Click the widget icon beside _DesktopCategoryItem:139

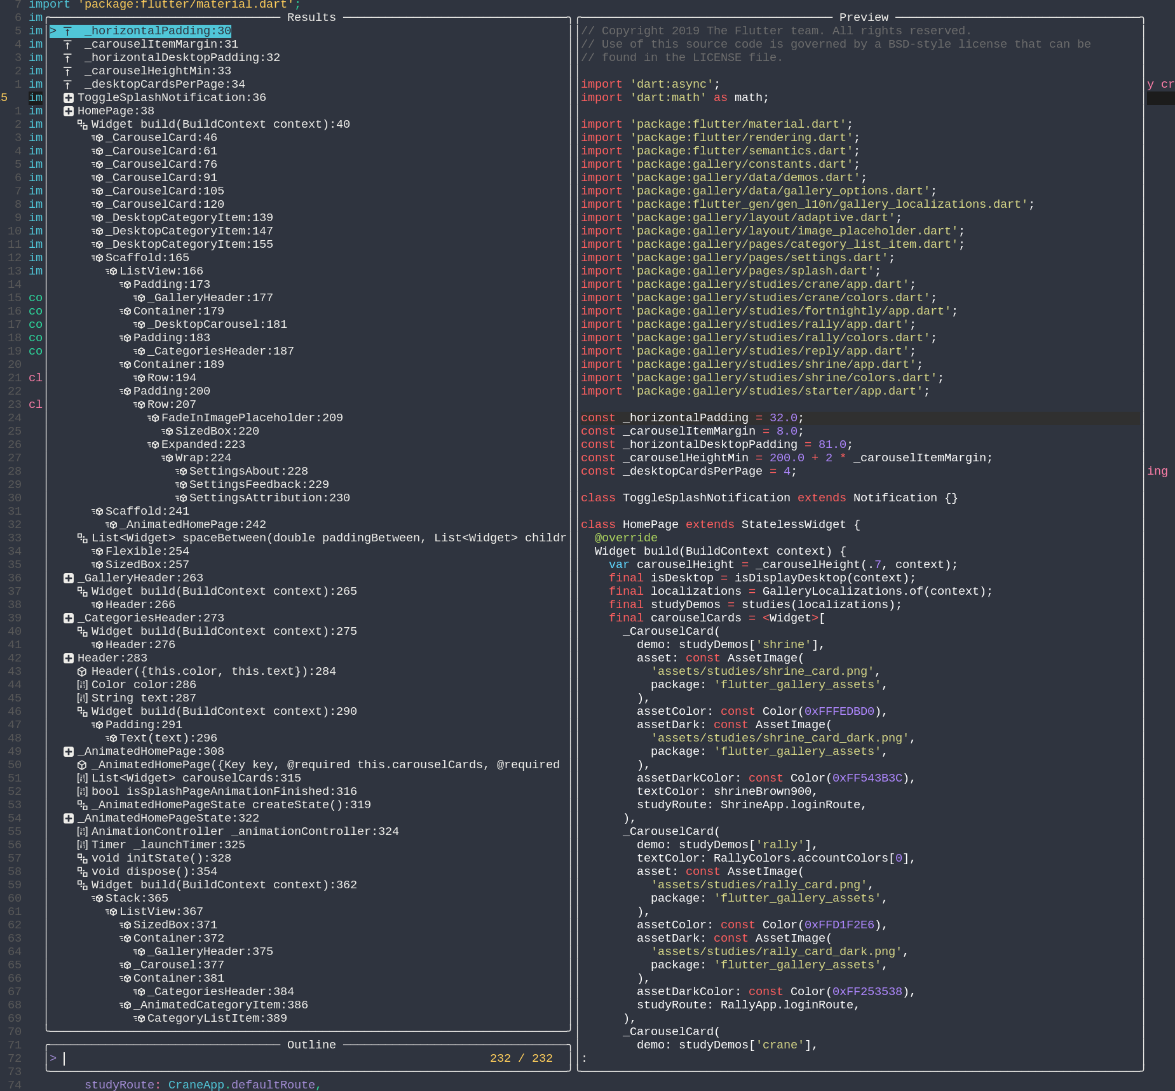[97, 218]
